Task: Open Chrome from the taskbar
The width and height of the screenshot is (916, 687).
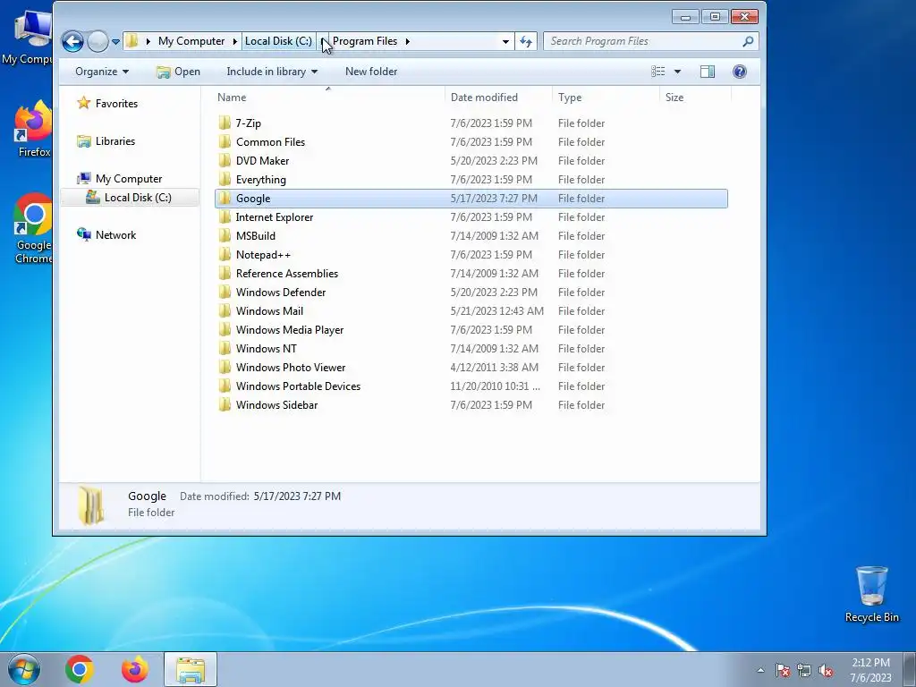Action: click(x=80, y=669)
